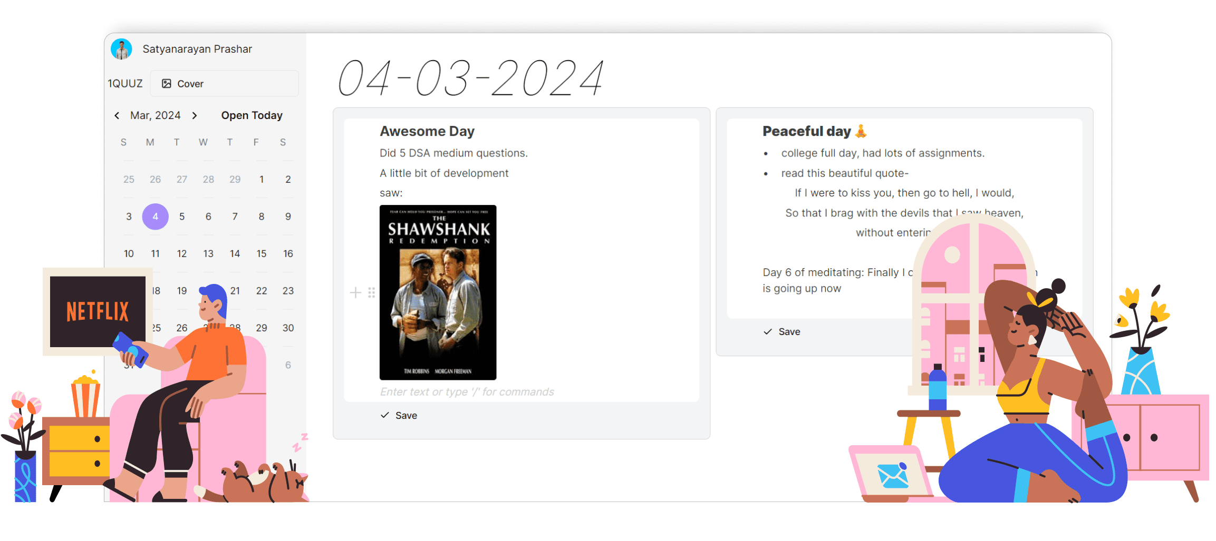Screen dimensions: 1216x541
Task: Click the Cover button
Action: click(x=225, y=84)
